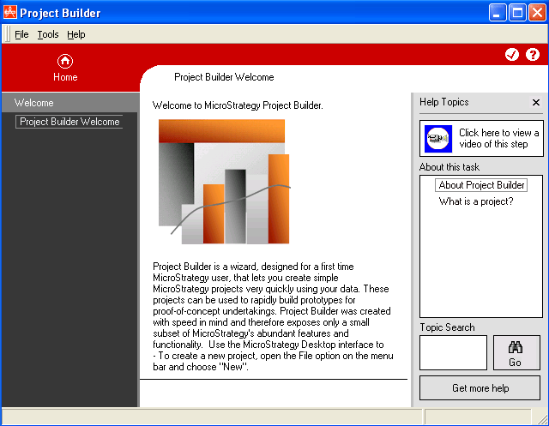Click the Get more help button

pyautogui.click(x=480, y=388)
